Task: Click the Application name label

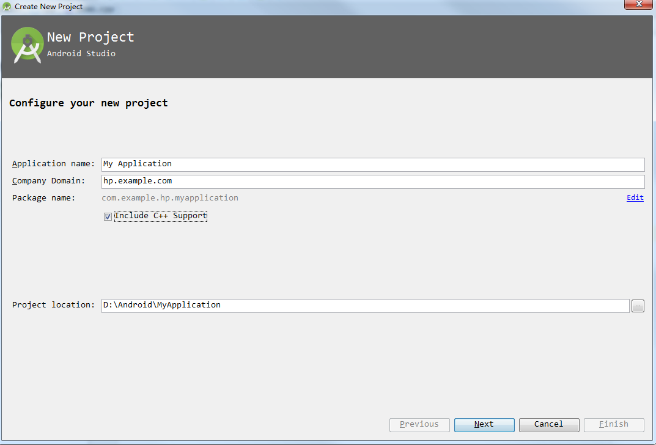Action: click(54, 164)
